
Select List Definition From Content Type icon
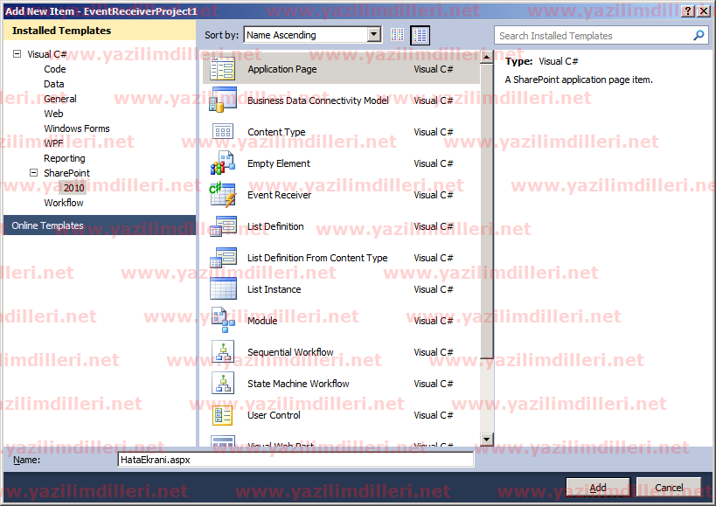(x=223, y=258)
